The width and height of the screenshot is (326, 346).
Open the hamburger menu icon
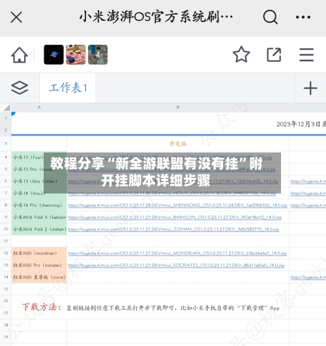306,55
